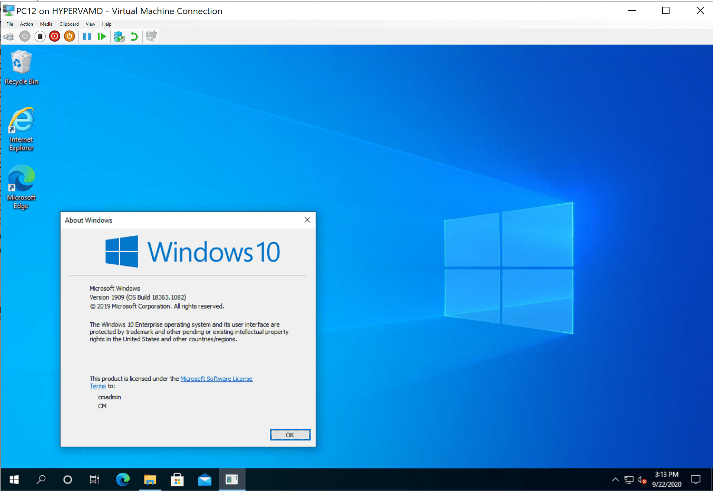Open the Action menu
The width and height of the screenshot is (713, 491).
click(x=26, y=24)
